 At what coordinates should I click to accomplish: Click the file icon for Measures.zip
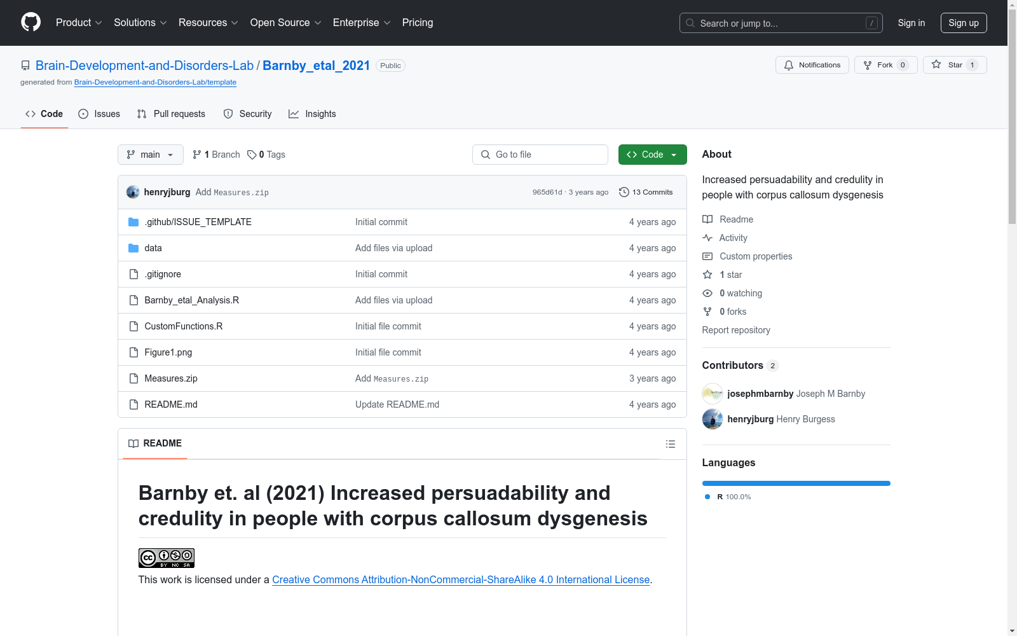pos(133,378)
